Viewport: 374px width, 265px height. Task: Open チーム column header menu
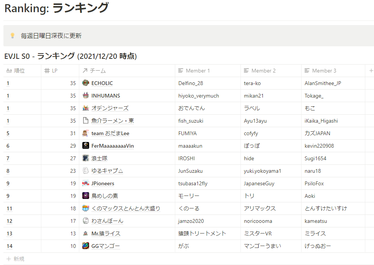click(x=127, y=71)
